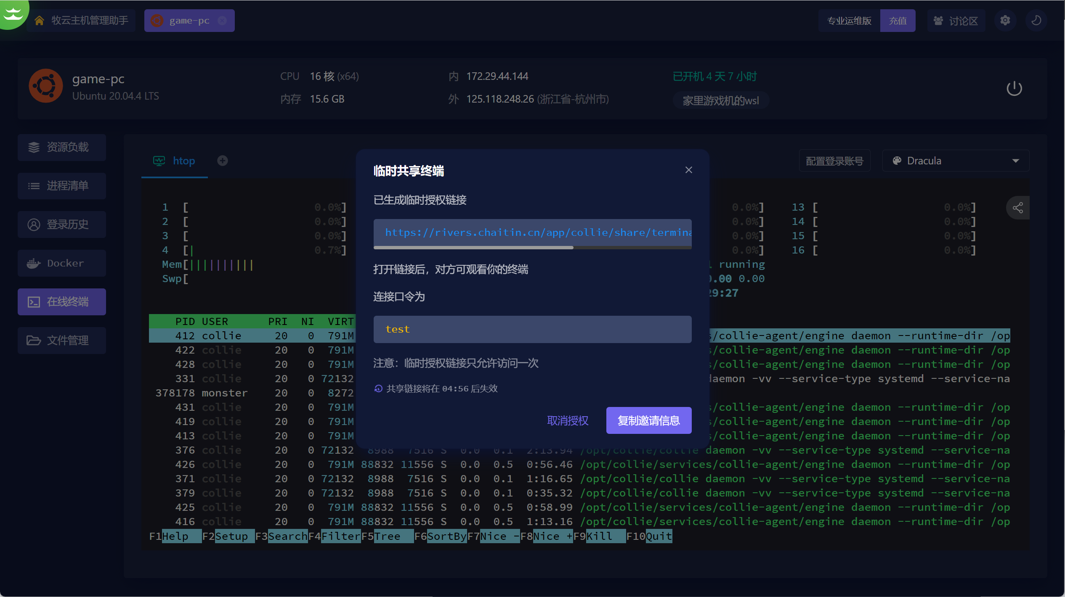The image size is (1065, 597).
Task: Open 资源负载 resource load section
Action: (x=62, y=147)
